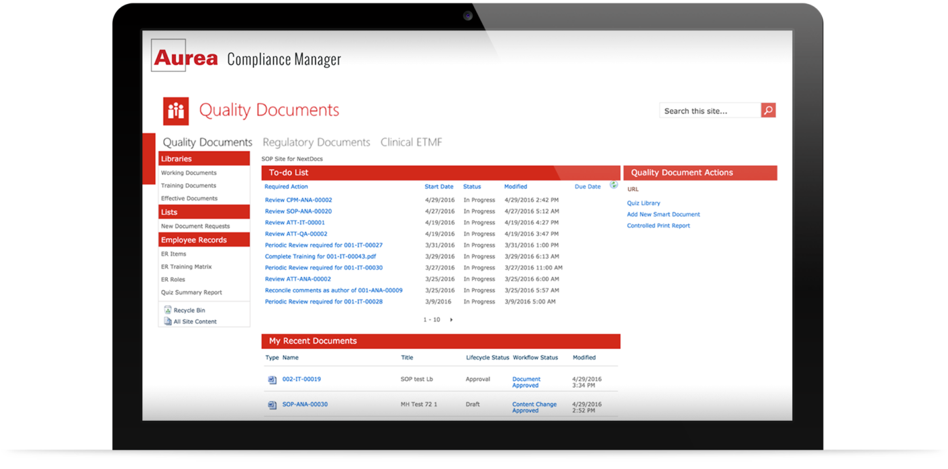Open Review ATT-IT-00001 task
948x469 pixels.
pyautogui.click(x=295, y=222)
